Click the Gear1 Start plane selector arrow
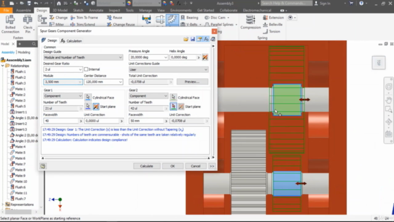The height and width of the screenshot is (222, 394). [x=88, y=107]
